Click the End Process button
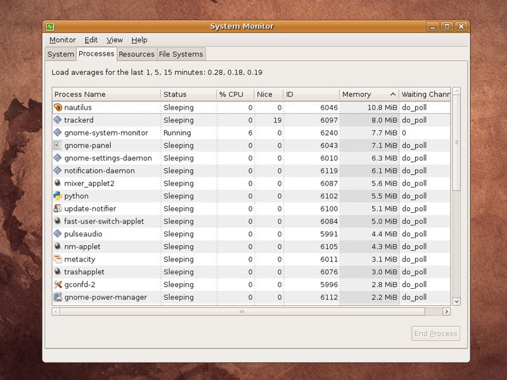Viewport: 507px width, 380px height. [435, 333]
